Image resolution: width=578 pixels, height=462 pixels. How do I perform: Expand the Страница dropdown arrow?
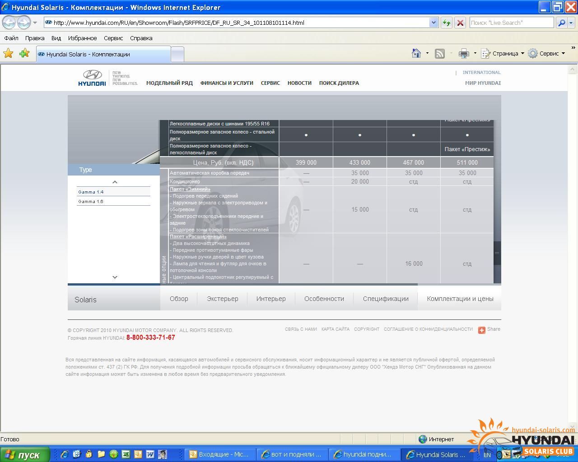click(x=522, y=53)
